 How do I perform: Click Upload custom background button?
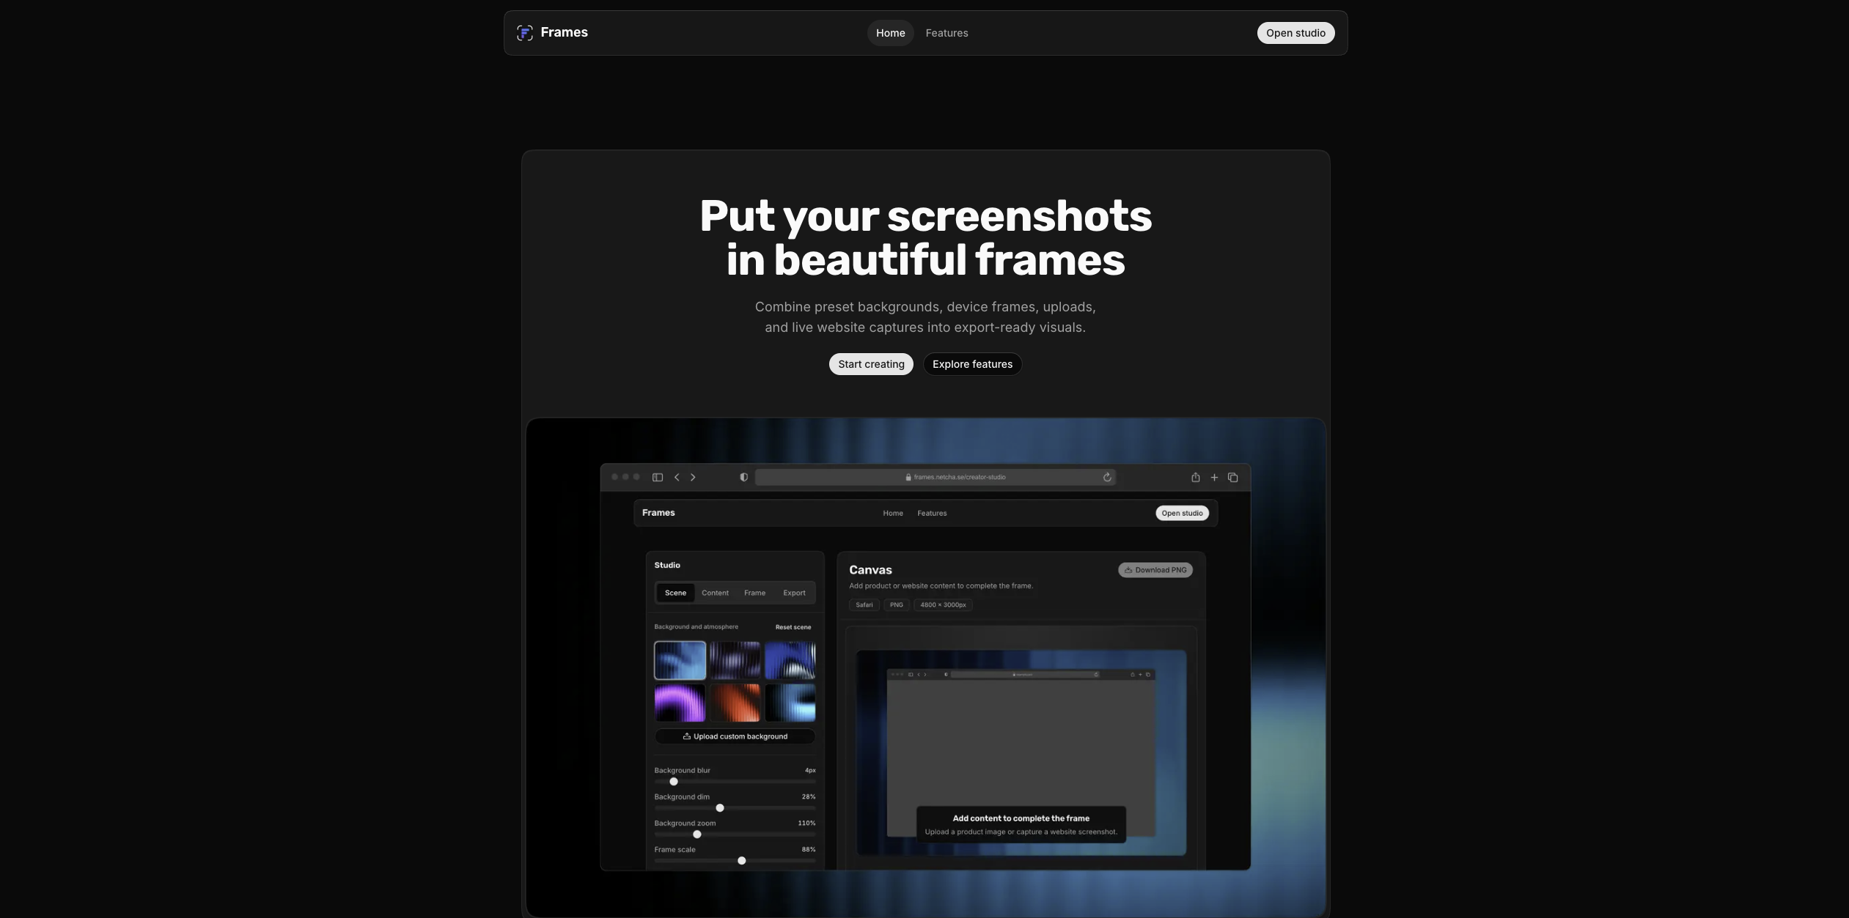click(x=735, y=737)
